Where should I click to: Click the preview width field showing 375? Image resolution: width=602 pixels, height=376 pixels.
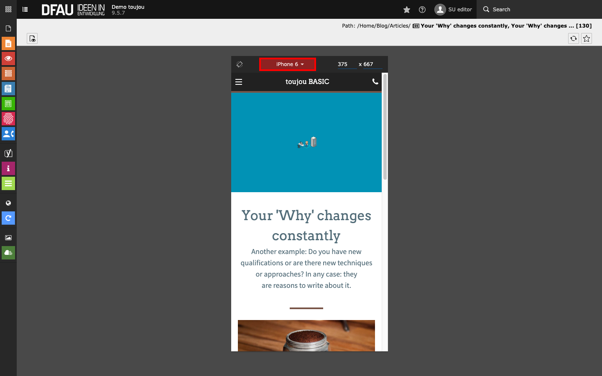point(346,64)
